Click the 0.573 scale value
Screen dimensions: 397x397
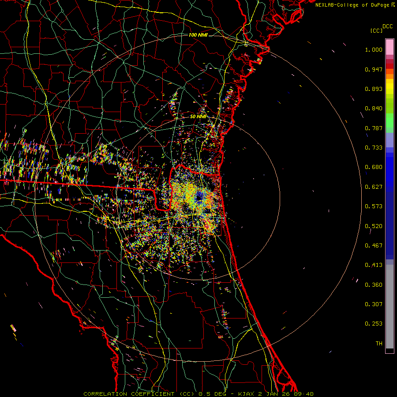pyautogui.click(x=374, y=206)
